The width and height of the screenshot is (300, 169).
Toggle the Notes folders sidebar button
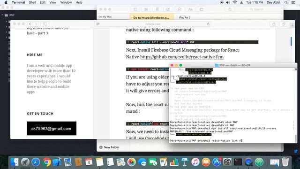(135, 9)
